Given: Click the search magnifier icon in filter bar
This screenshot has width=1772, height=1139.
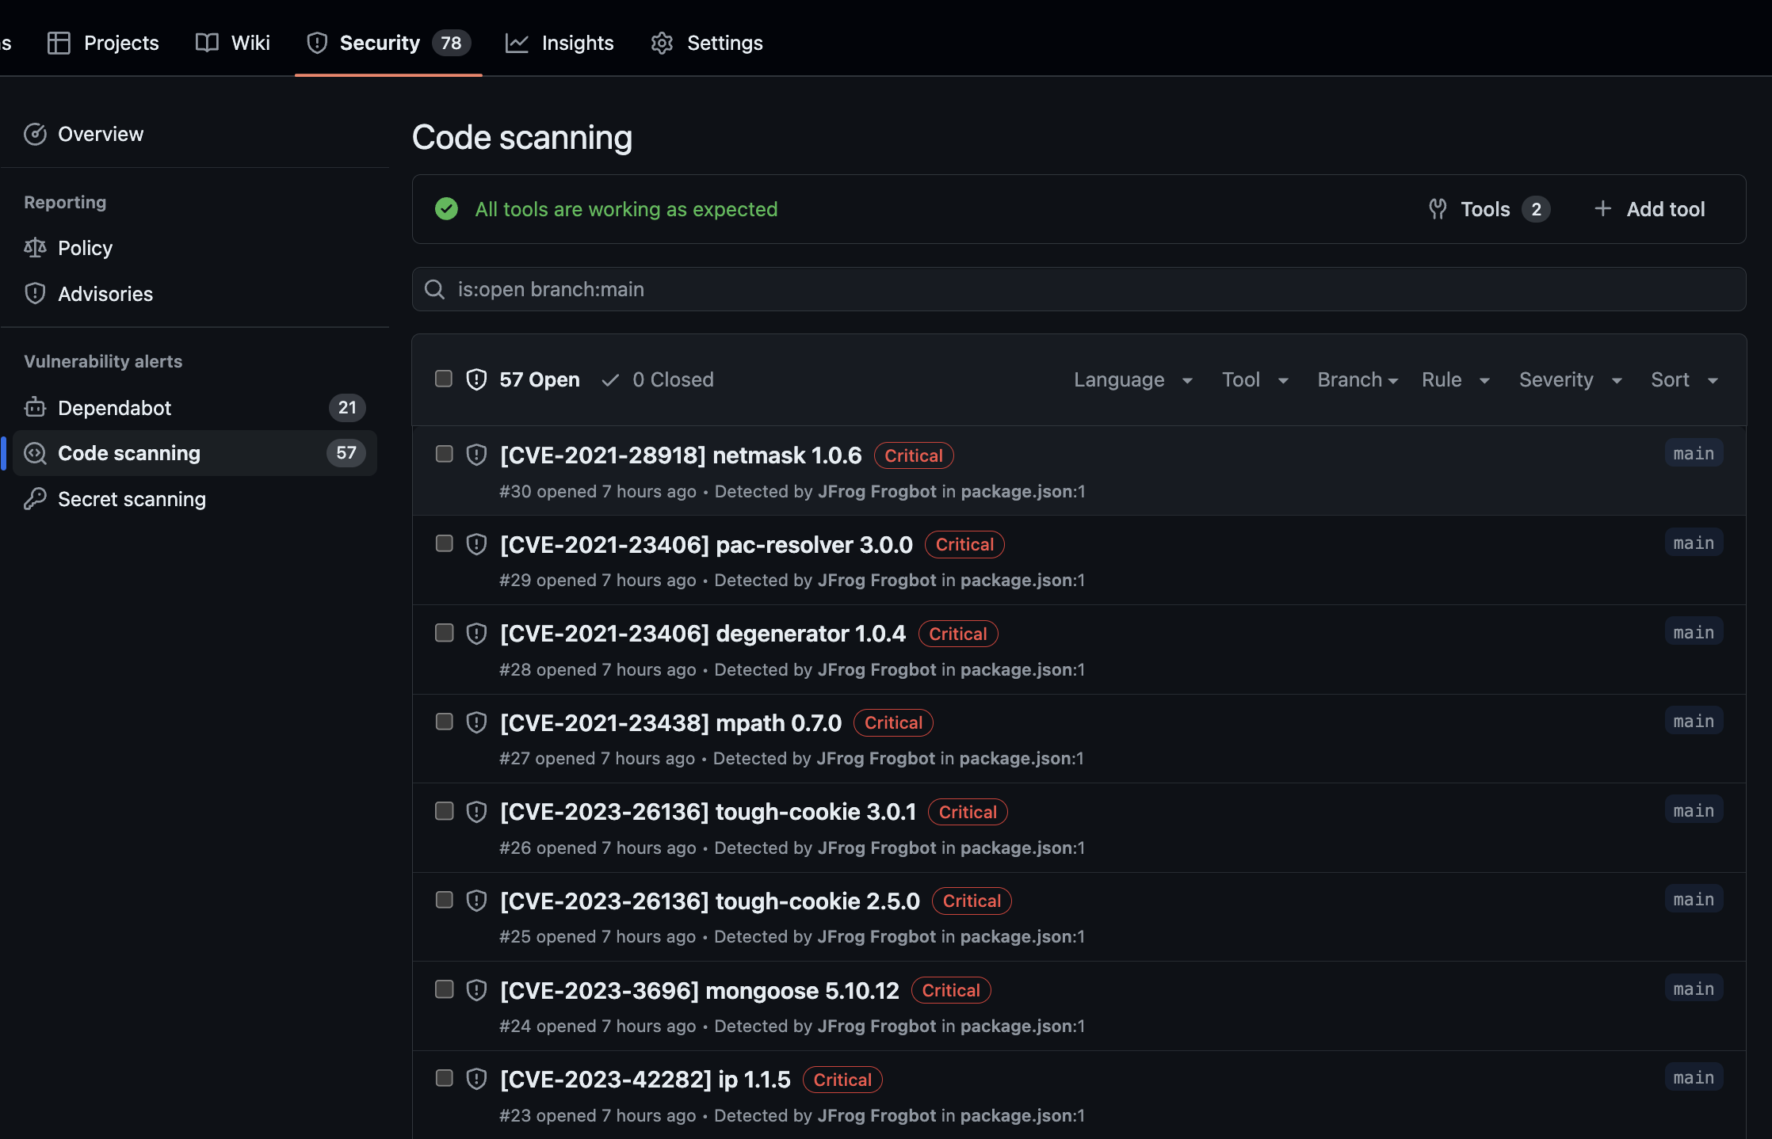Looking at the screenshot, I should (x=434, y=289).
